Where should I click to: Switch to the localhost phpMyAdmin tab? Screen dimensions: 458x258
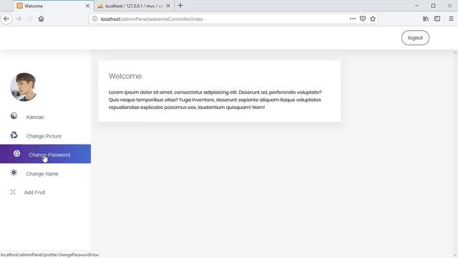tap(134, 6)
